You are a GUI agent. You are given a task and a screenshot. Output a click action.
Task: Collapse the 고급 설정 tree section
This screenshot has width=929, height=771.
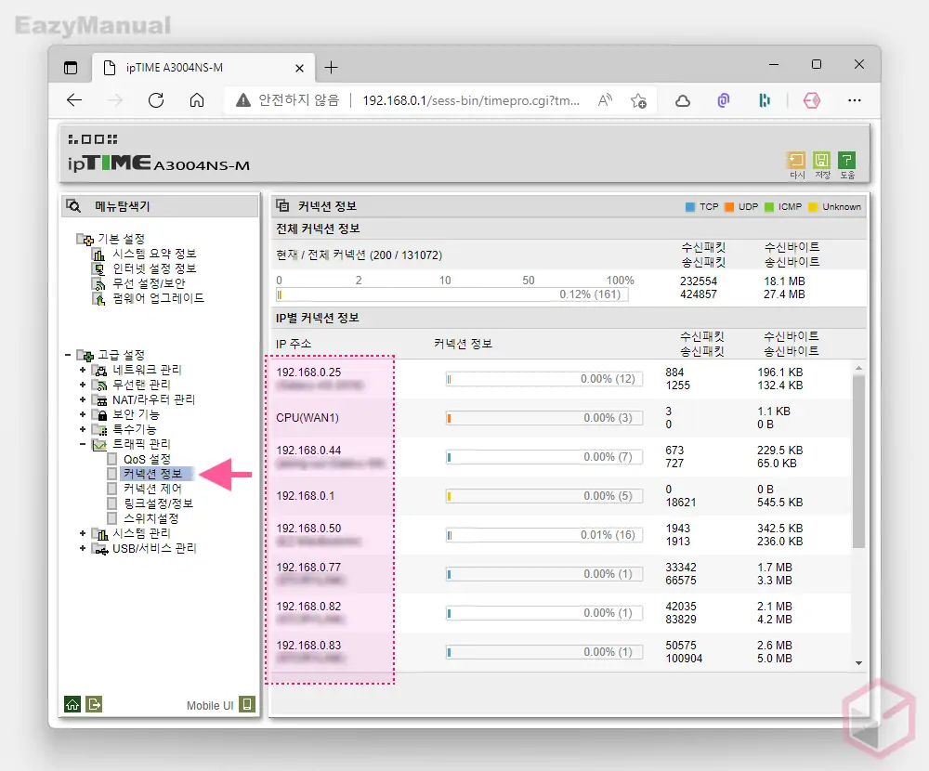pos(68,355)
